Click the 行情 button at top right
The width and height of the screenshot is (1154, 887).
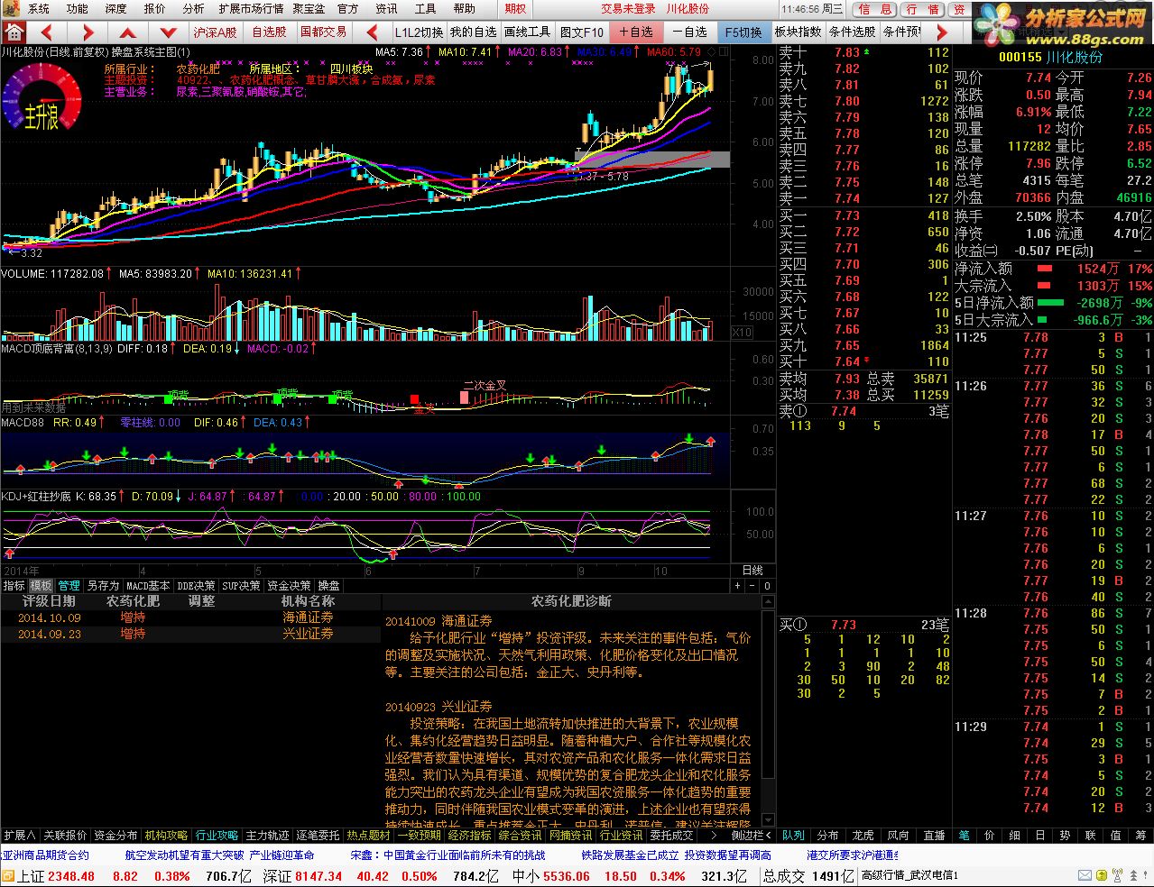coord(922,9)
